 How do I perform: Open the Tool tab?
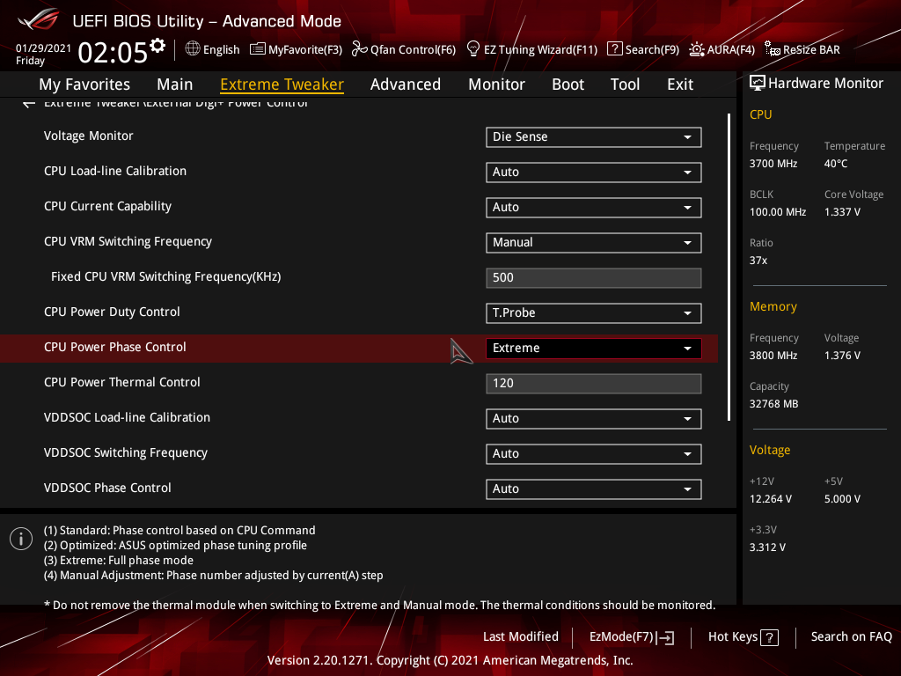[x=625, y=84]
